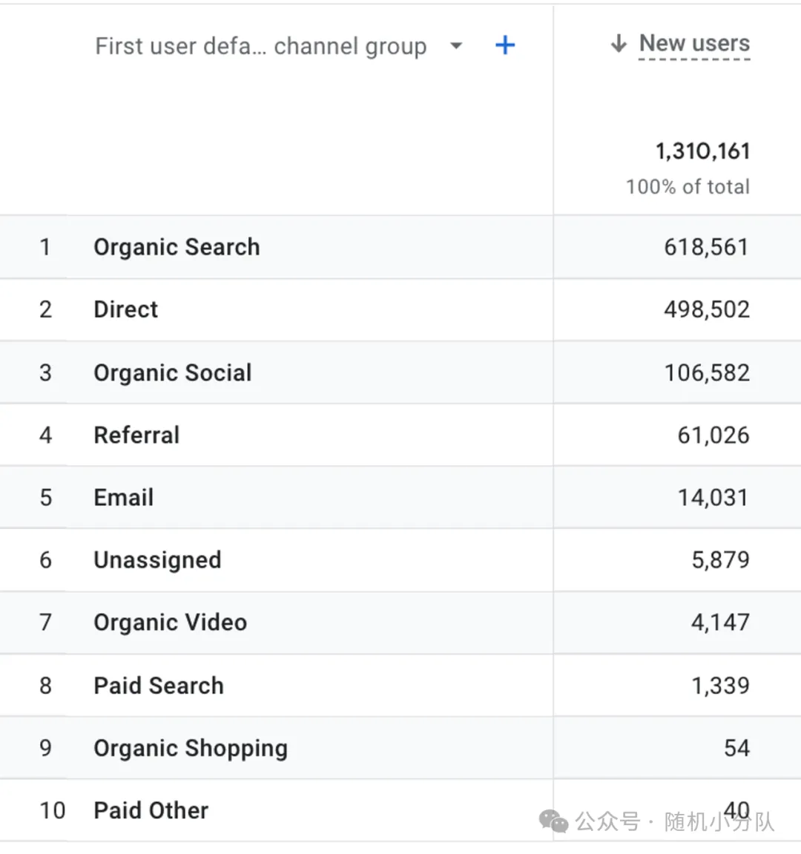The image size is (801, 854).
Task: Select the Organic Shopping row
Action: coord(190,748)
